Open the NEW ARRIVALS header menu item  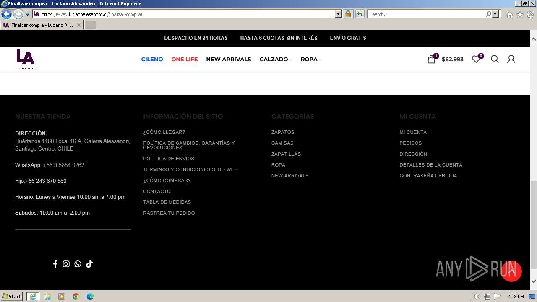(x=229, y=59)
